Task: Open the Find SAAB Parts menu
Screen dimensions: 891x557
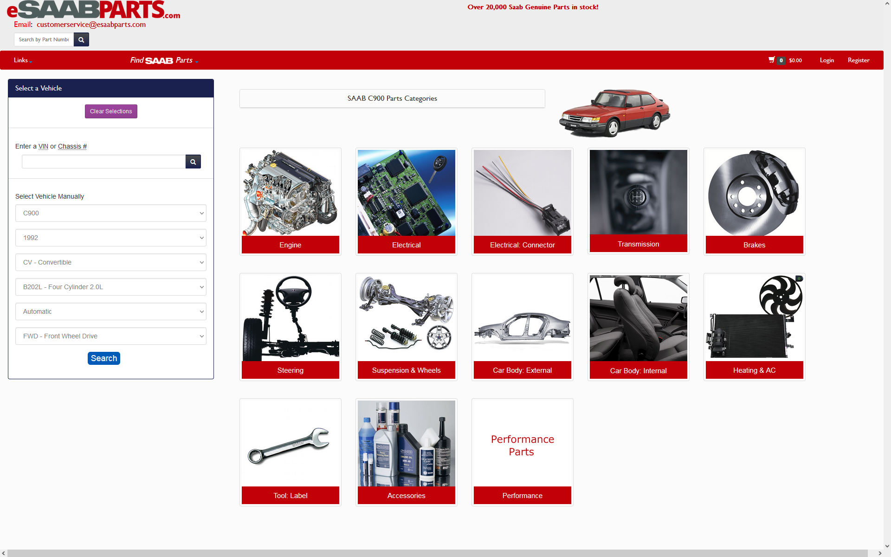Action: (164, 60)
